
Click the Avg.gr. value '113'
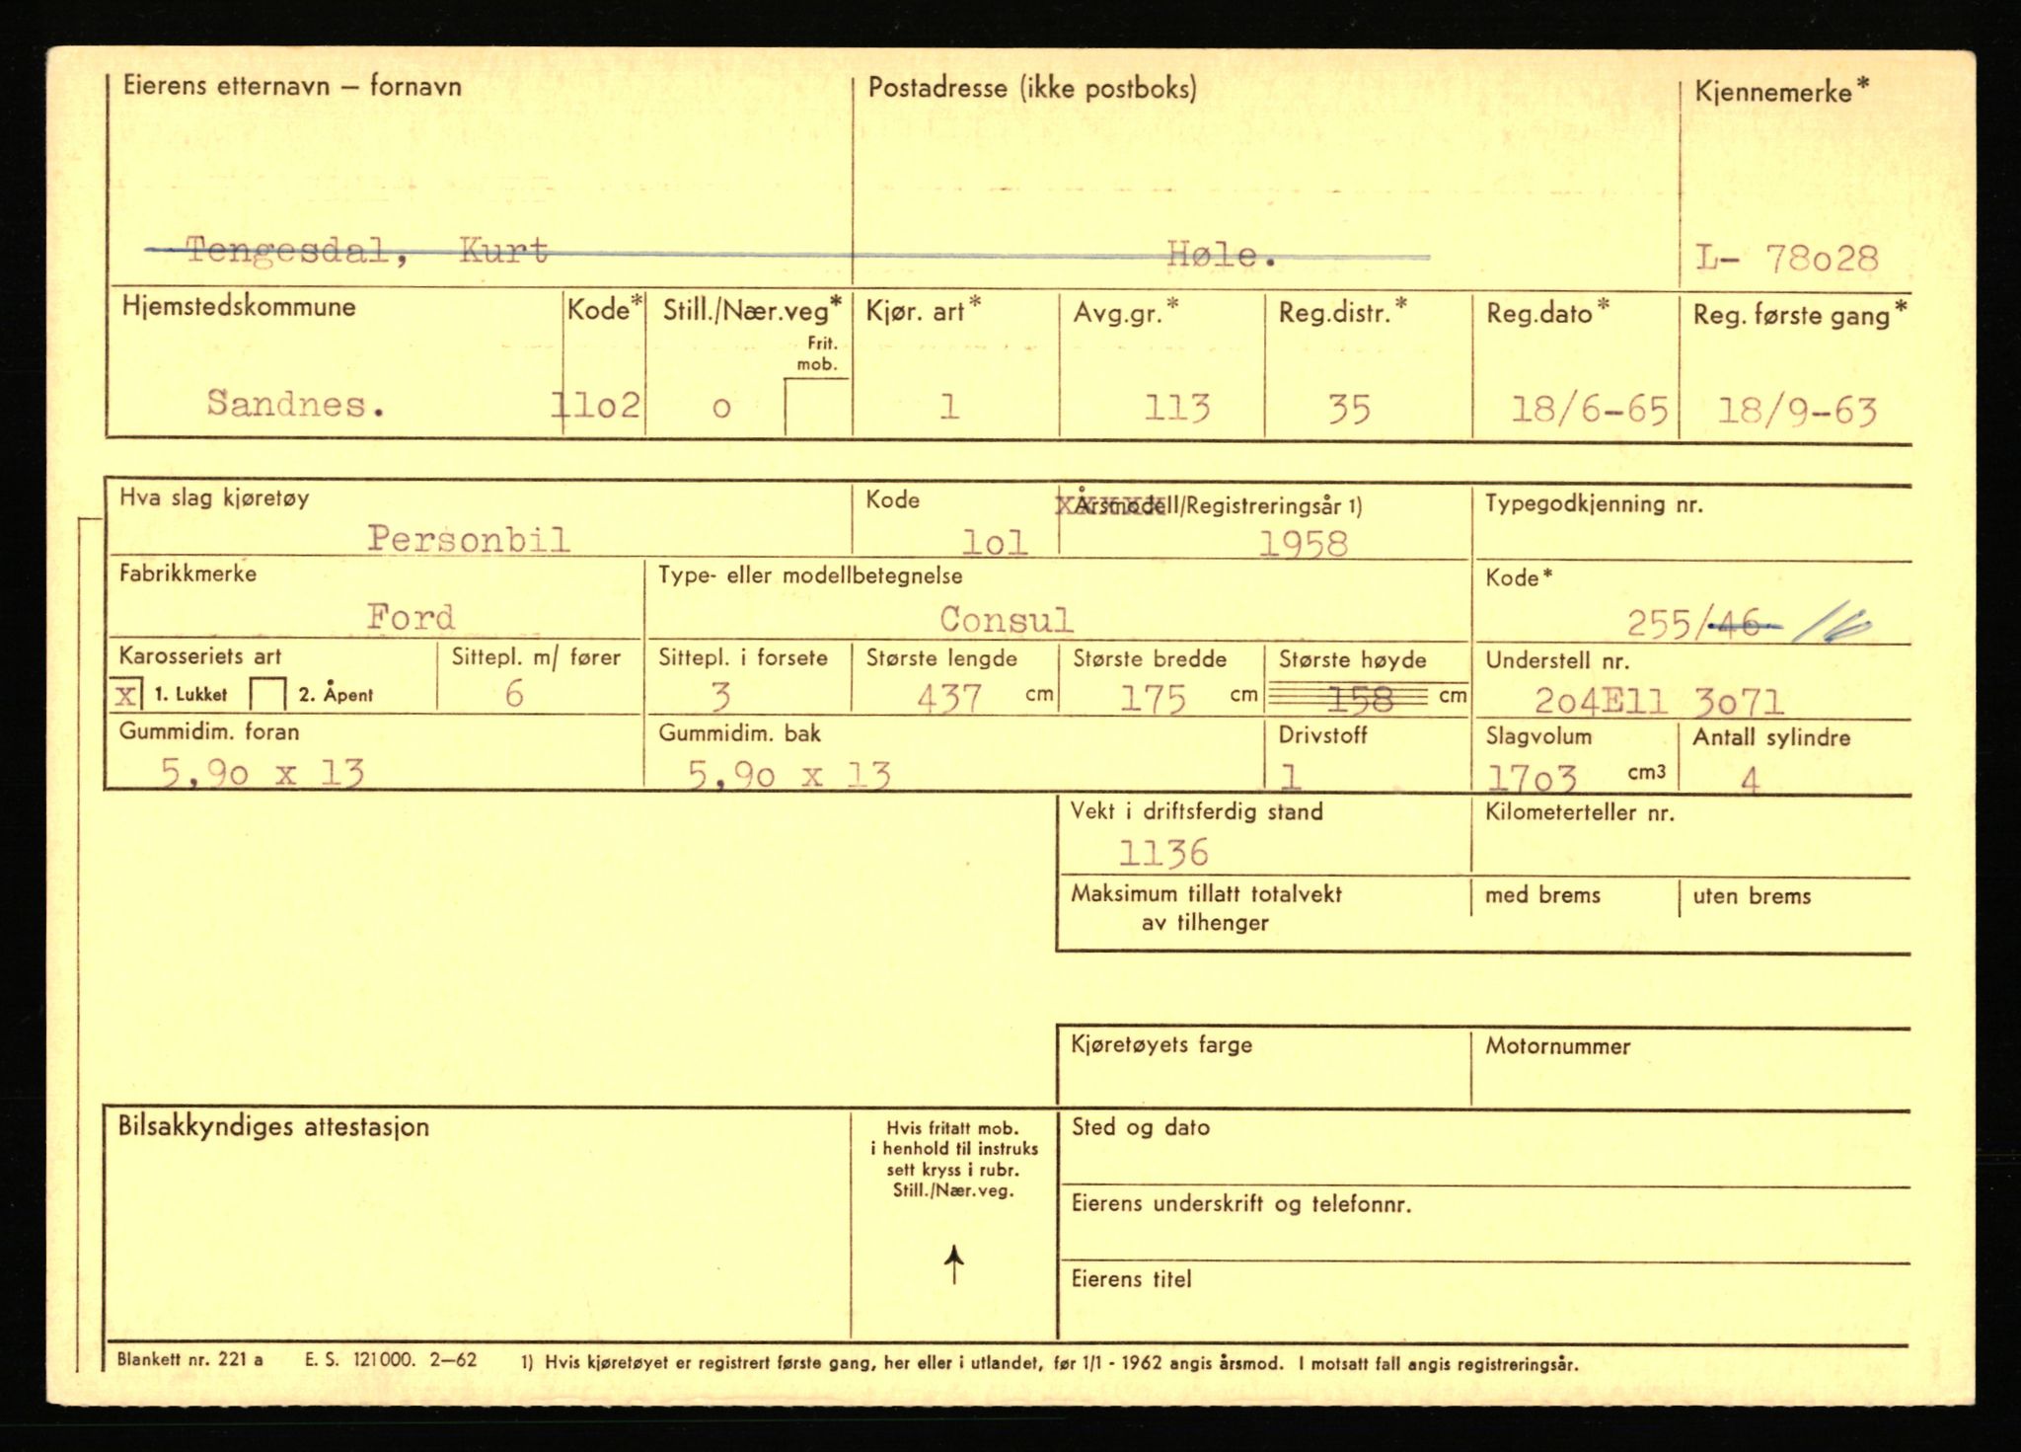(x=1177, y=408)
